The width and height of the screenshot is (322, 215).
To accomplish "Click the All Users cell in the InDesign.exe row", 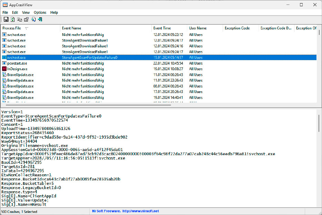I will click(x=196, y=69).
